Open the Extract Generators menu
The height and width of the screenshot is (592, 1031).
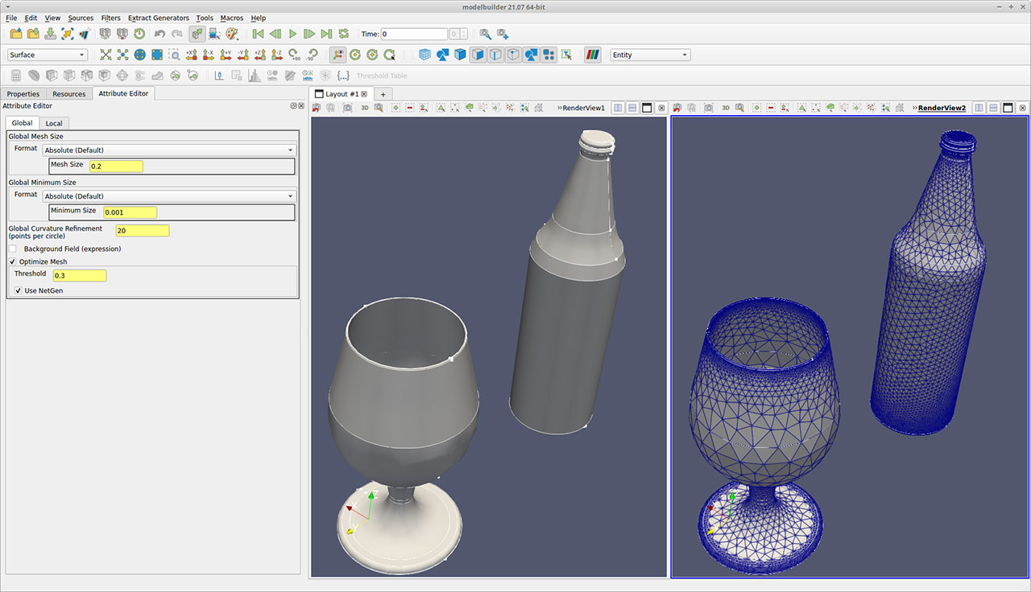158,18
